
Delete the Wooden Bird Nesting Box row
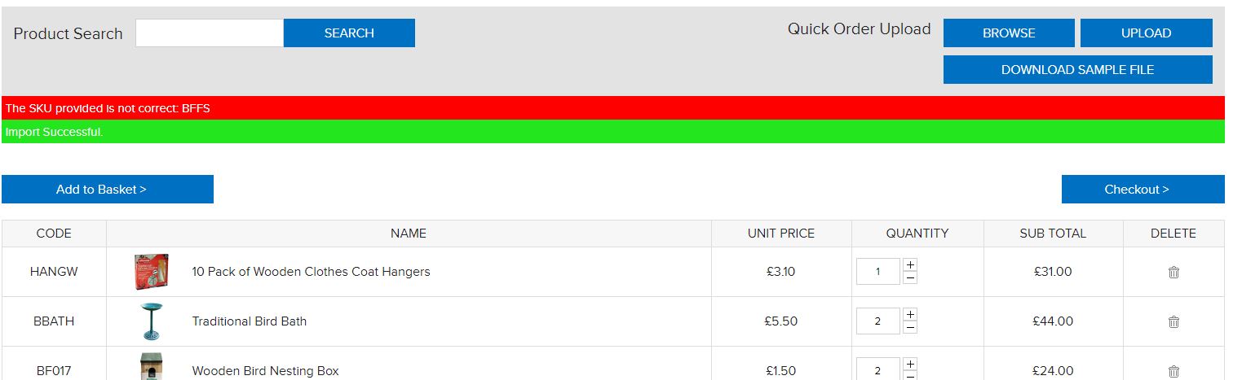coord(1173,371)
